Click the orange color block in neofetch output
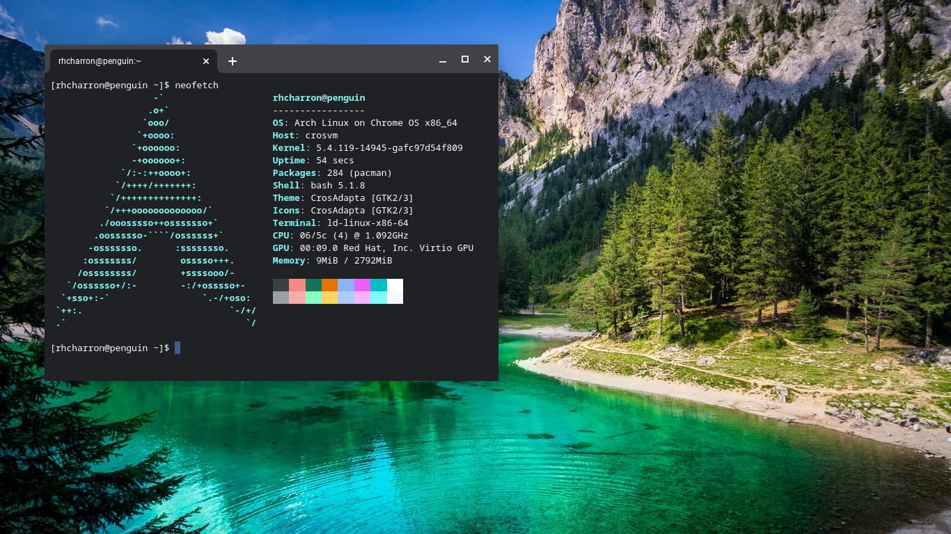This screenshot has height=534, width=951. 329,285
